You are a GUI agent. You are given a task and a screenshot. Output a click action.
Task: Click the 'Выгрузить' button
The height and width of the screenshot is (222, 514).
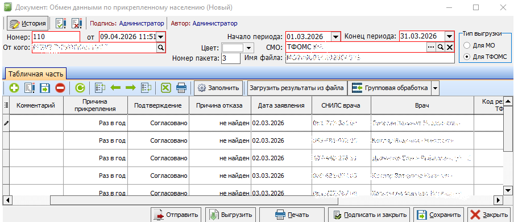[x=230, y=215]
